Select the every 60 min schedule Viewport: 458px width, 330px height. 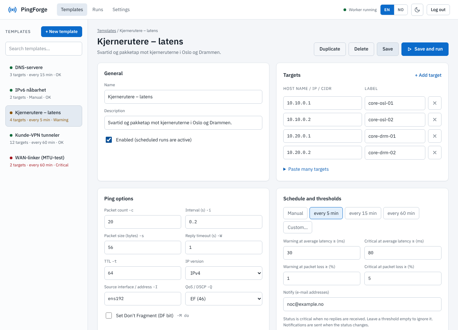point(401,213)
